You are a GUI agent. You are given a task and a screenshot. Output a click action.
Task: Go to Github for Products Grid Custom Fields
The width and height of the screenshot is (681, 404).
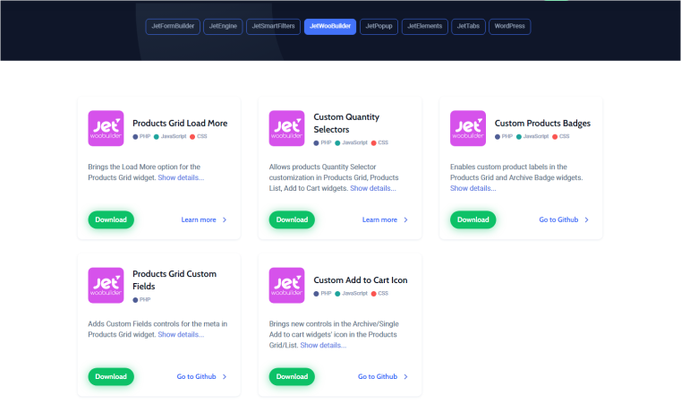(x=196, y=376)
